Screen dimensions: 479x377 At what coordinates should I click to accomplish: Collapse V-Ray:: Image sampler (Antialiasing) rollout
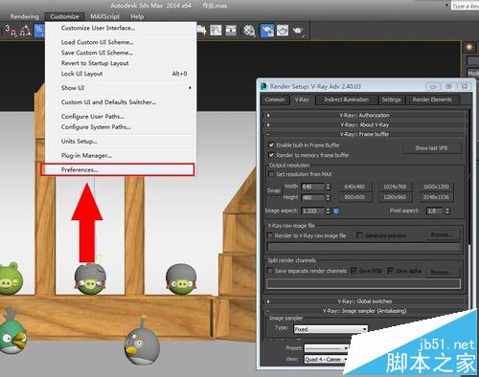pyautogui.click(x=364, y=311)
